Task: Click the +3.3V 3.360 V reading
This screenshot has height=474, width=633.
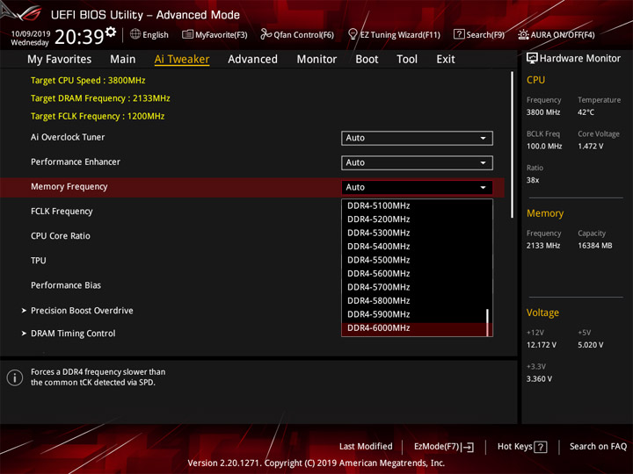Action: point(539,379)
